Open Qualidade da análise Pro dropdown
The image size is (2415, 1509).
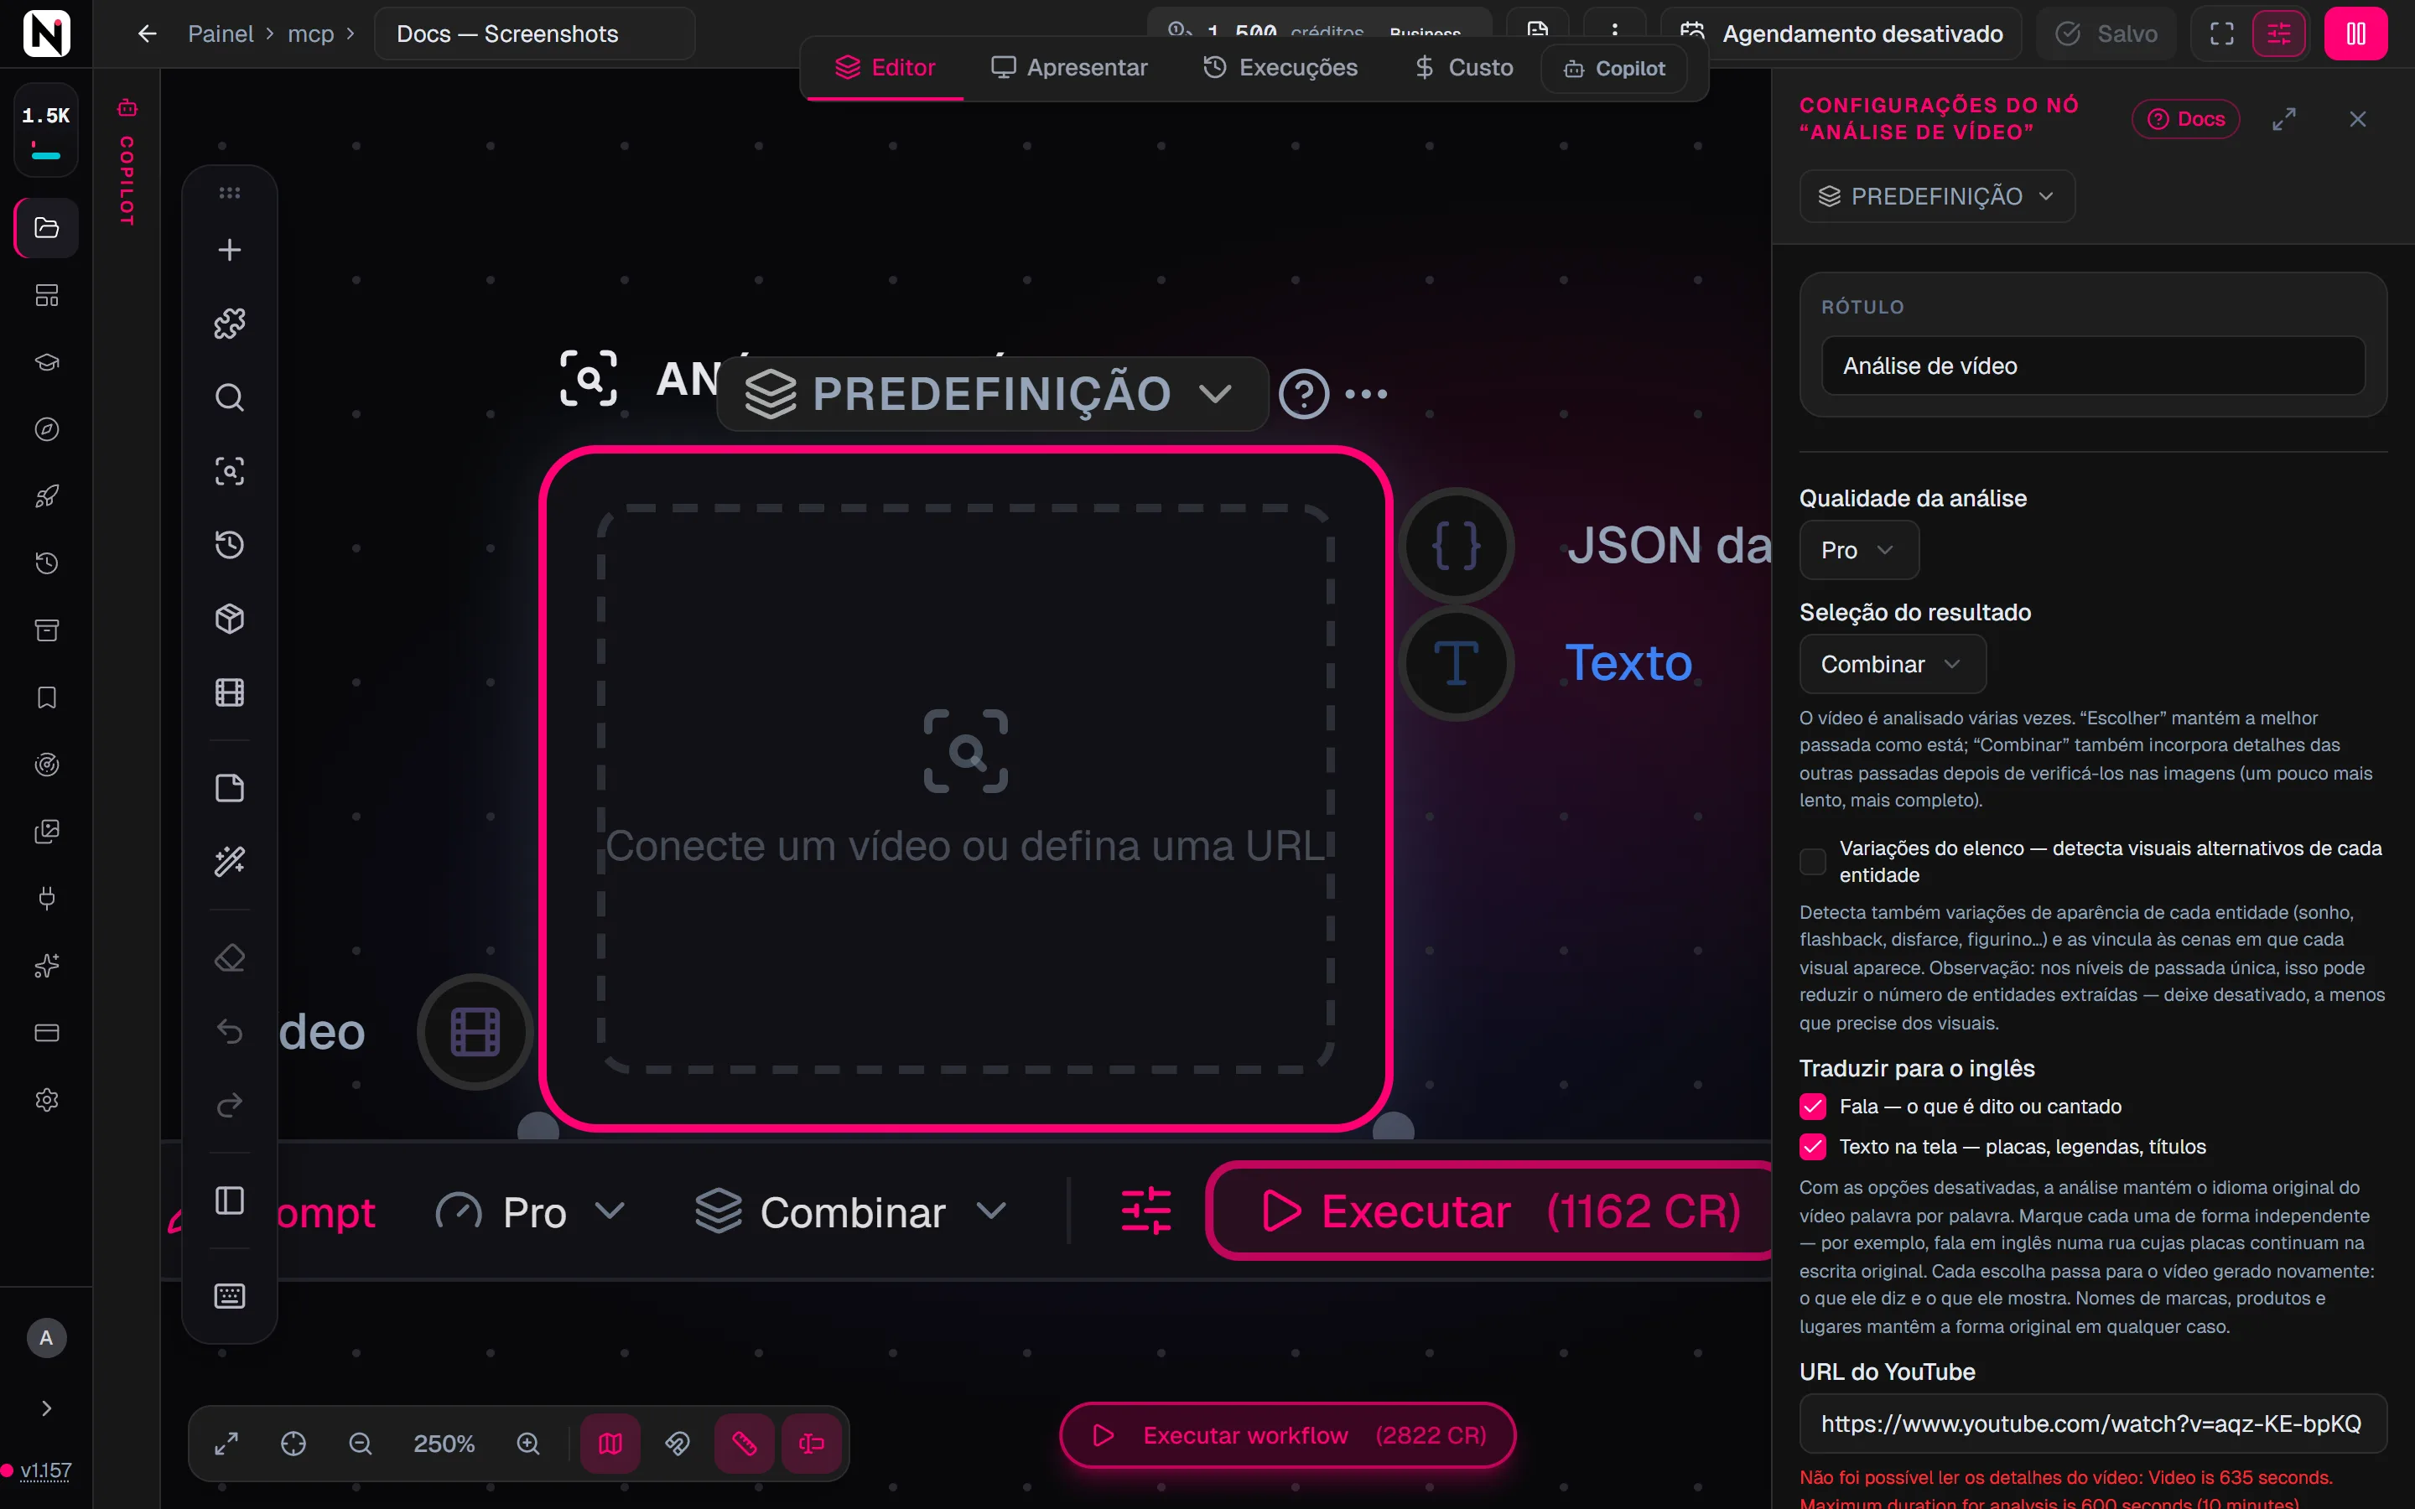tap(1858, 550)
